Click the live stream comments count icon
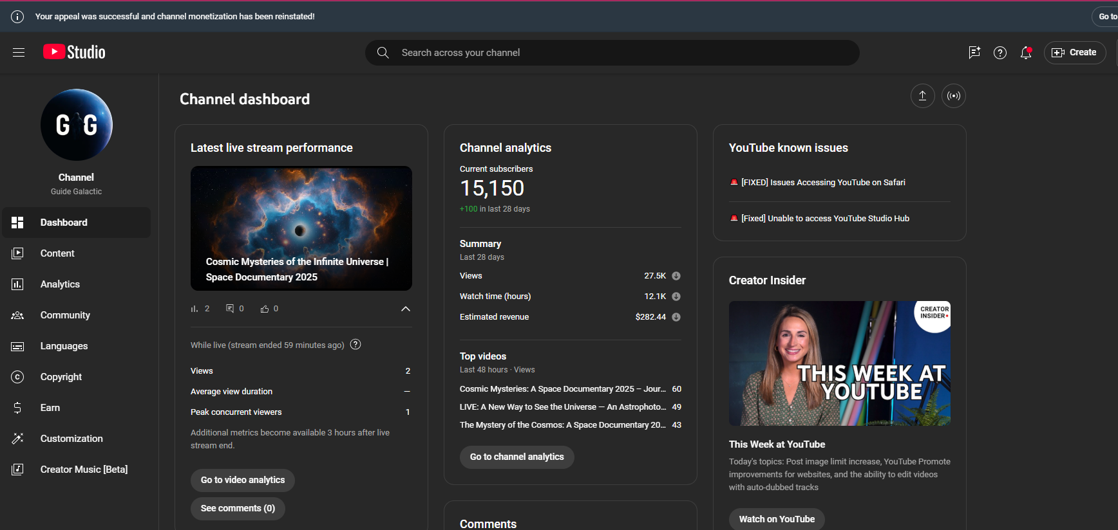 [x=230, y=309]
